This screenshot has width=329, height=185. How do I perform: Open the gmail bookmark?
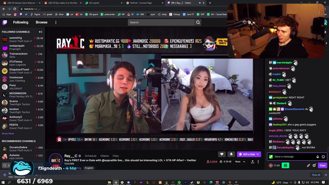[x=47, y=14]
